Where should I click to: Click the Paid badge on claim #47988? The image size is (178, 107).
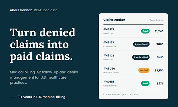(145, 83)
